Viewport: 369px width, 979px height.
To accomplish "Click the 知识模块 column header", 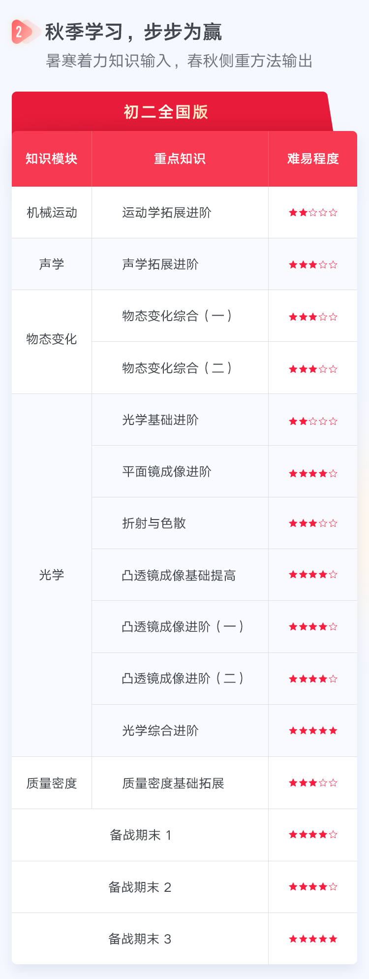I will click(x=52, y=159).
